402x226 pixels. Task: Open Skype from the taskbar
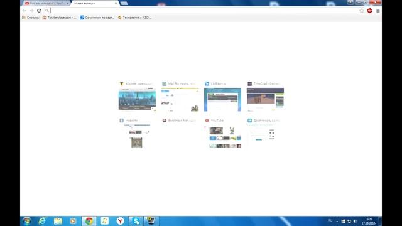coord(136,221)
